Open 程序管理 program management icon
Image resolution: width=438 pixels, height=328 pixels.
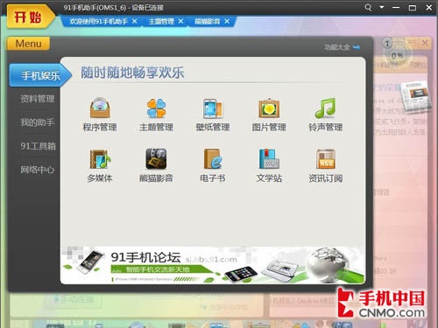[100, 108]
